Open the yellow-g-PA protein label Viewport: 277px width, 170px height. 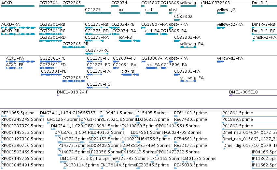[192, 78]
